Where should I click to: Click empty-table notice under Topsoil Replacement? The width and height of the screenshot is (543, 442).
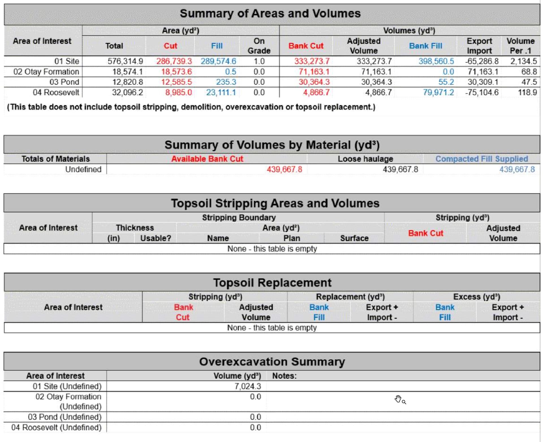272,328
